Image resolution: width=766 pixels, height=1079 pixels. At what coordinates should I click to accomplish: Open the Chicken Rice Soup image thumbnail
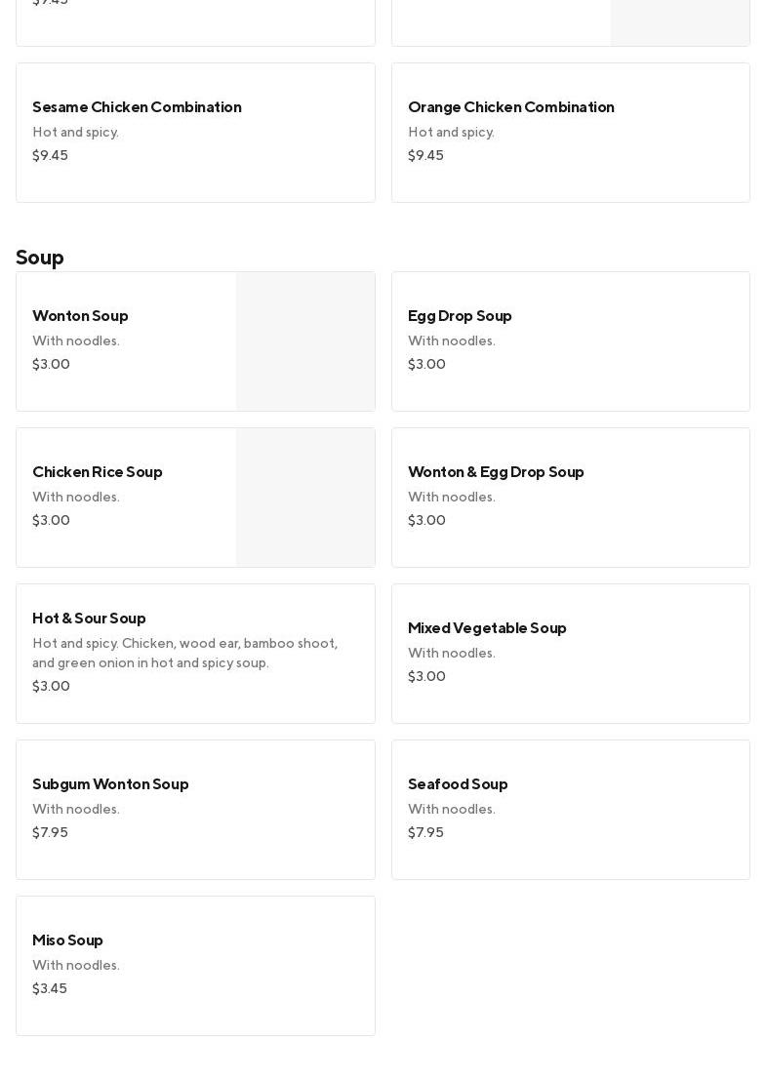coord(304,498)
